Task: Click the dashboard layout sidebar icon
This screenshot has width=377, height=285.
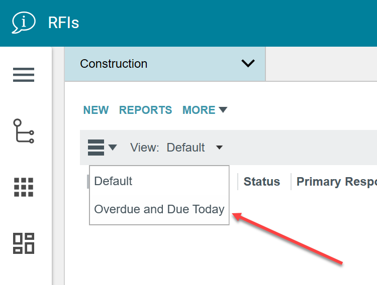Action: [24, 243]
